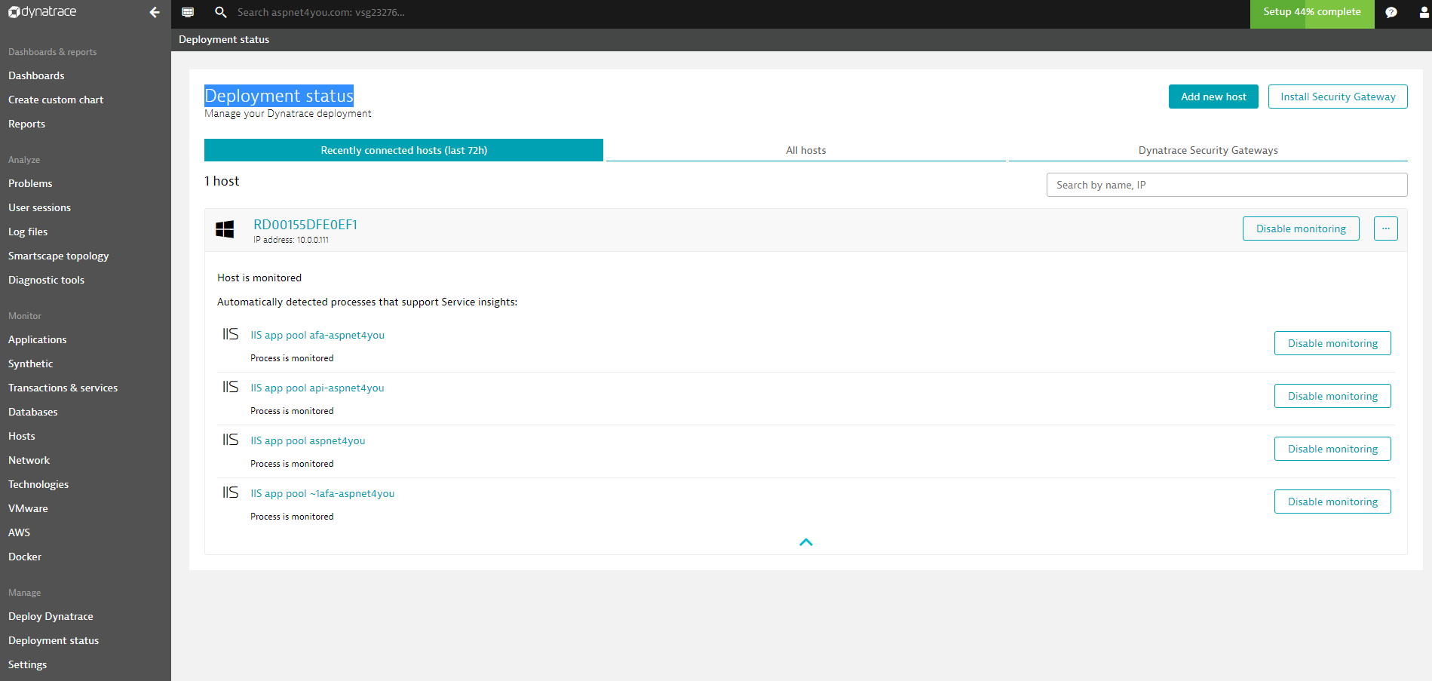Image resolution: width=1432 pixels, height=681 pixels.
Task: Collapse host details with the up chevron
Action: 806,542
